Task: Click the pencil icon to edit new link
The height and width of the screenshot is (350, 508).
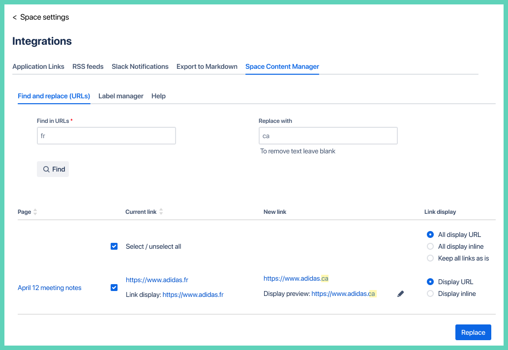Action: [x=400, y=293]
